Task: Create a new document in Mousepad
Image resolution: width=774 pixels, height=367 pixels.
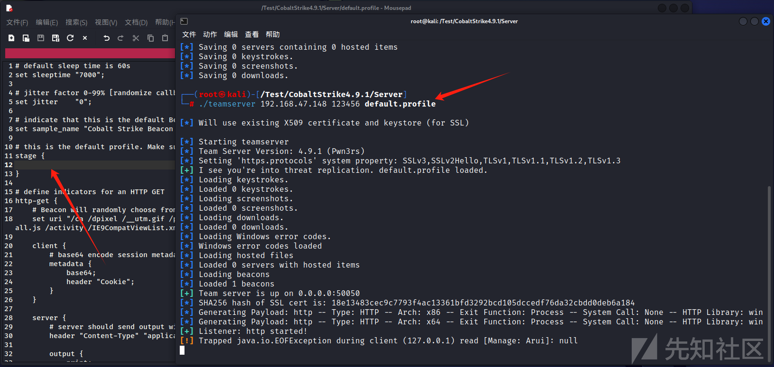Action: (x=11, y=38)
